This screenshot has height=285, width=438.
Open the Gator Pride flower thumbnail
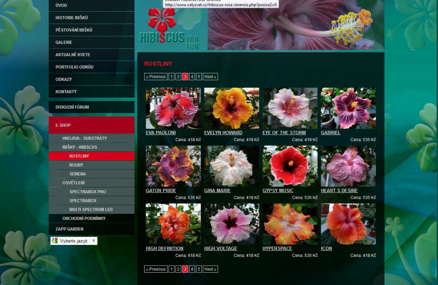pos(173,166)
